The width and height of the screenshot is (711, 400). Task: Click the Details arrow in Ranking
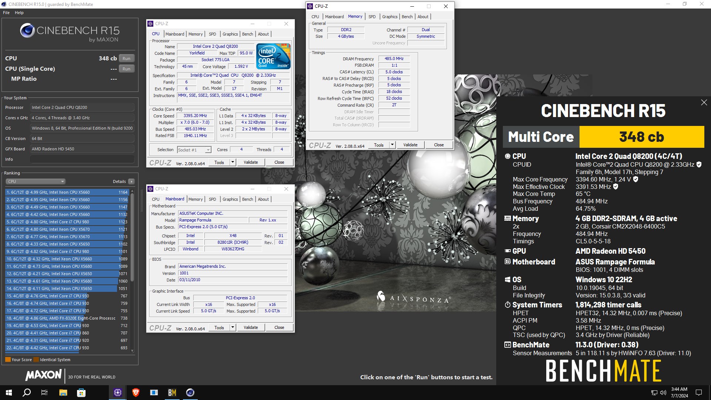tap(131, 181)
